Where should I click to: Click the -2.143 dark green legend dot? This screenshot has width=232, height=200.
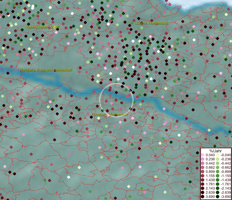[x=218, y=188]
